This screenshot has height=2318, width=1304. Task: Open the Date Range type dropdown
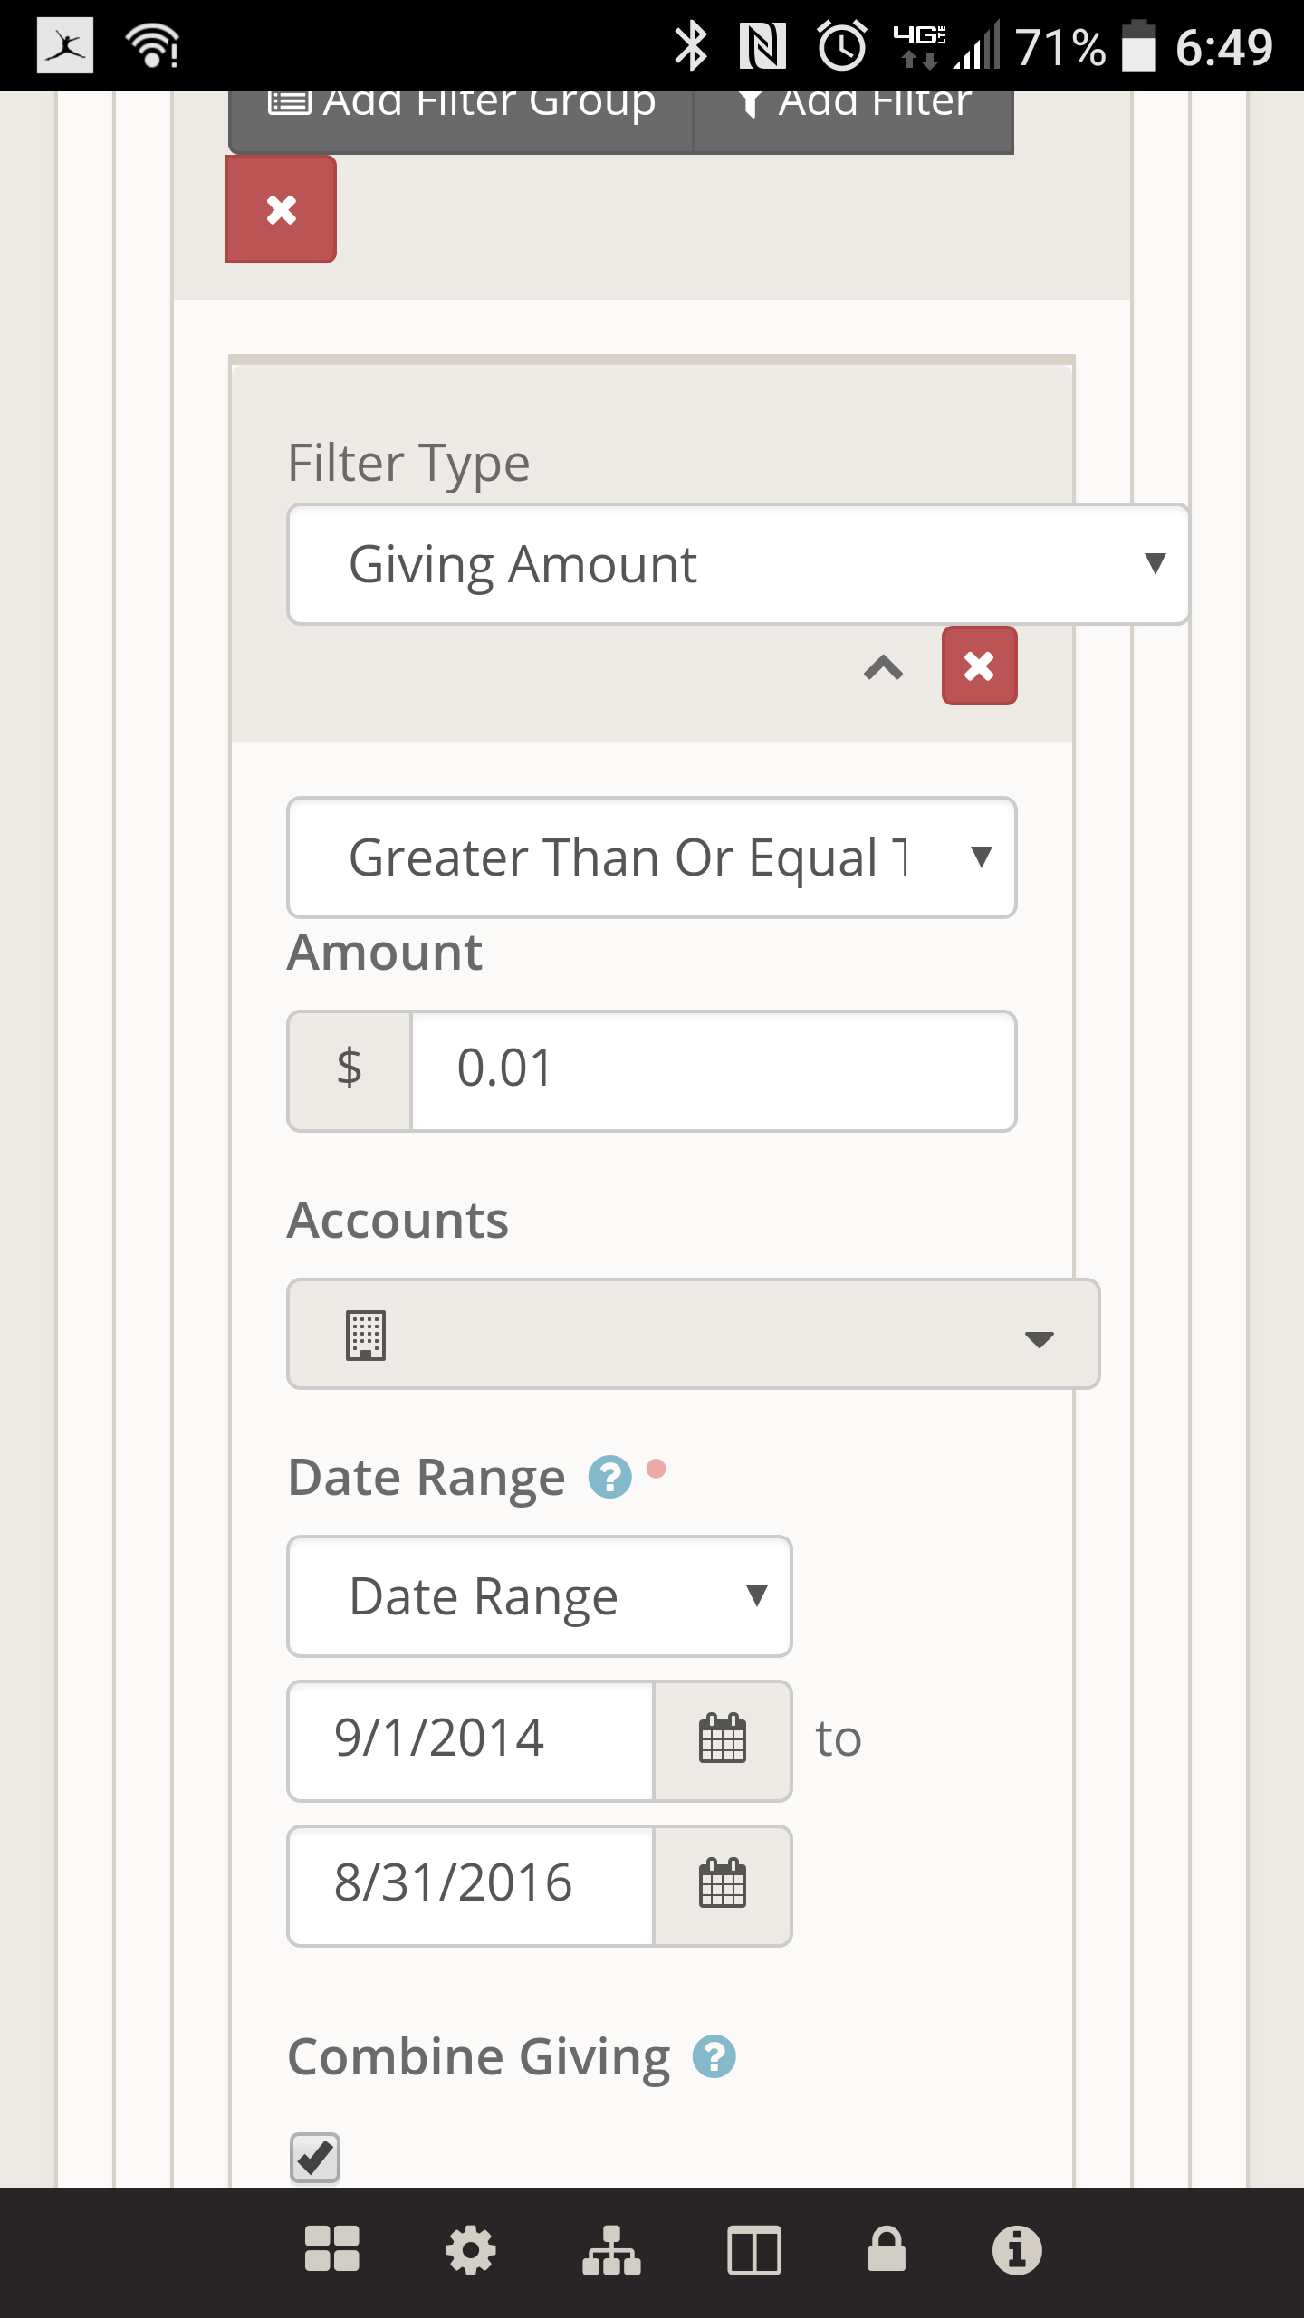click(539, 1596)
